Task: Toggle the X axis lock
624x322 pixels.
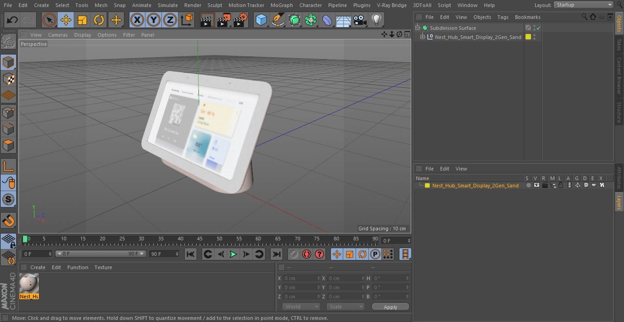Action: pos(137,20)
